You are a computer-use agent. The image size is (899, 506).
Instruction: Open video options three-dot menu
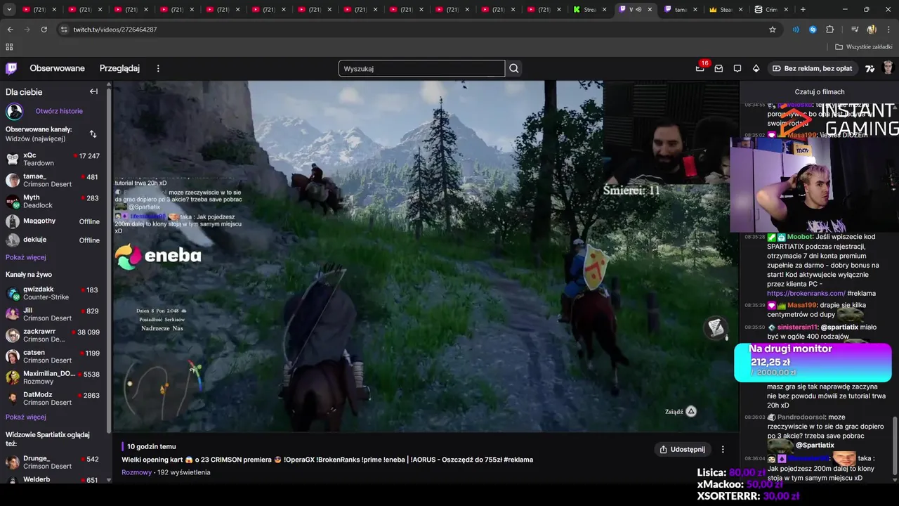click(x=723, y=449)
